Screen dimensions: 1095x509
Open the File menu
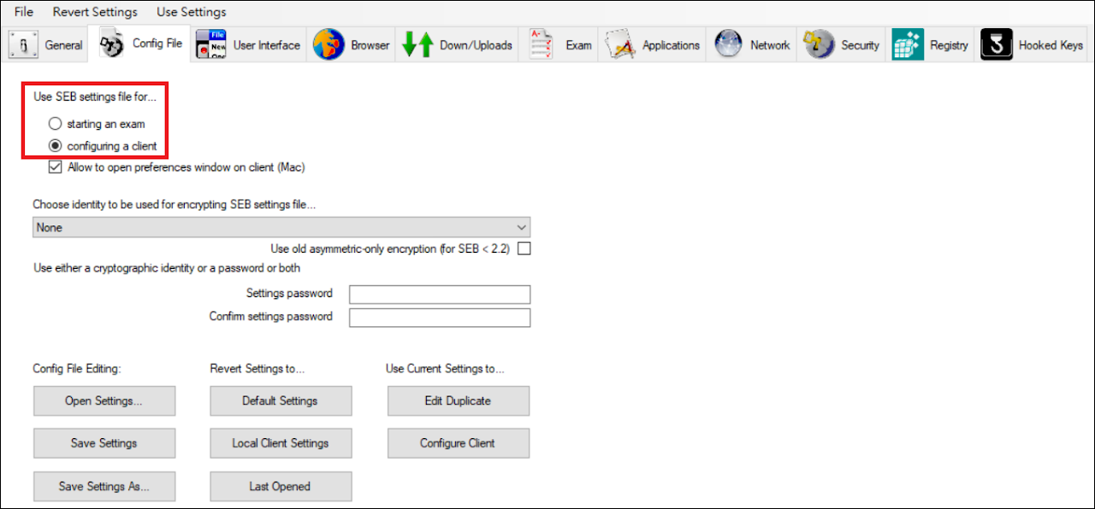(x=24, y=12)
